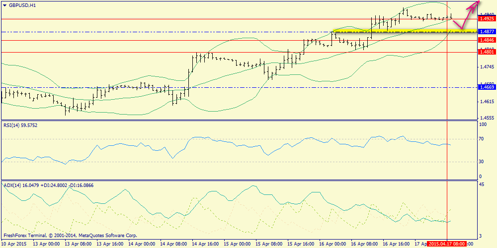Screen dimensions: 497x248
Task: Click the 15 Apr 08:00 time label
Action: [x=269, y=244]
